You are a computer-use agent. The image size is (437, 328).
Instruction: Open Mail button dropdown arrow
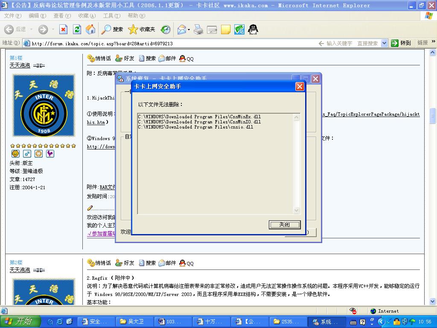pyautogui.click(x=189, y=29)
